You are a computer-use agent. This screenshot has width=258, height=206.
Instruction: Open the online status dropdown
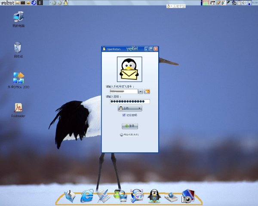point(130,108)
